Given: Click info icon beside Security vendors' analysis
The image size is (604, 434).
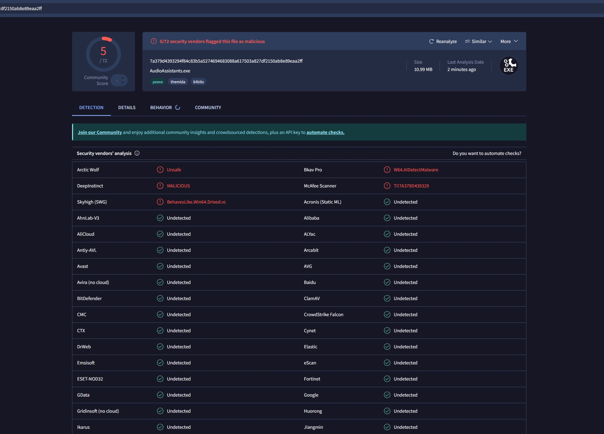Looking at the screenshot, I should coord(137,153).
